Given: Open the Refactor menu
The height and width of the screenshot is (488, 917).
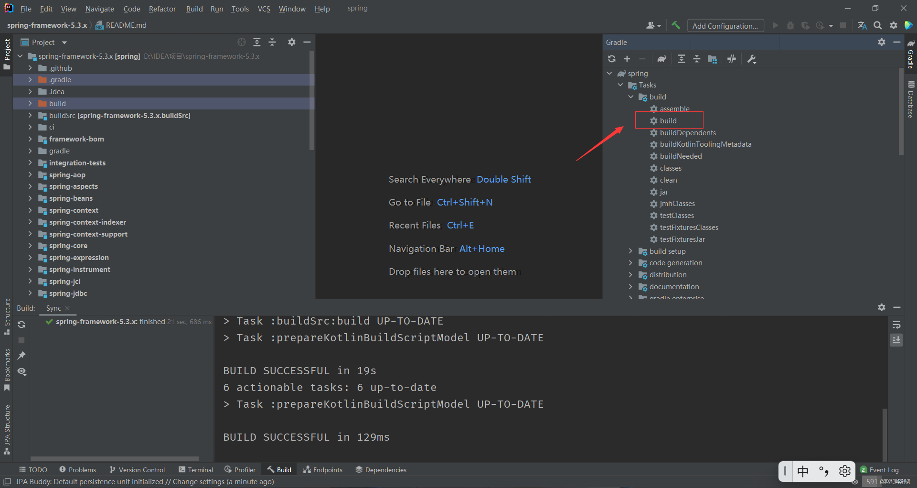Looking at the screenshot, I should pos(162,9).
